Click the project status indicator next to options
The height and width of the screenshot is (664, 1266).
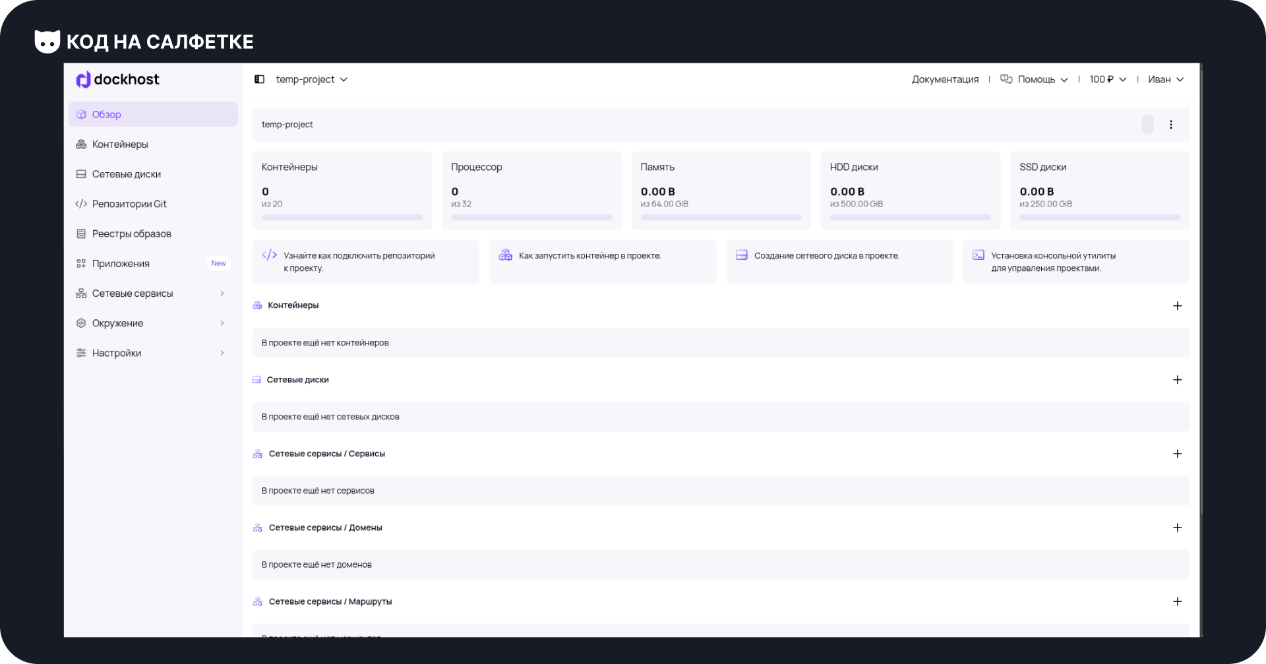[1148, 125]
